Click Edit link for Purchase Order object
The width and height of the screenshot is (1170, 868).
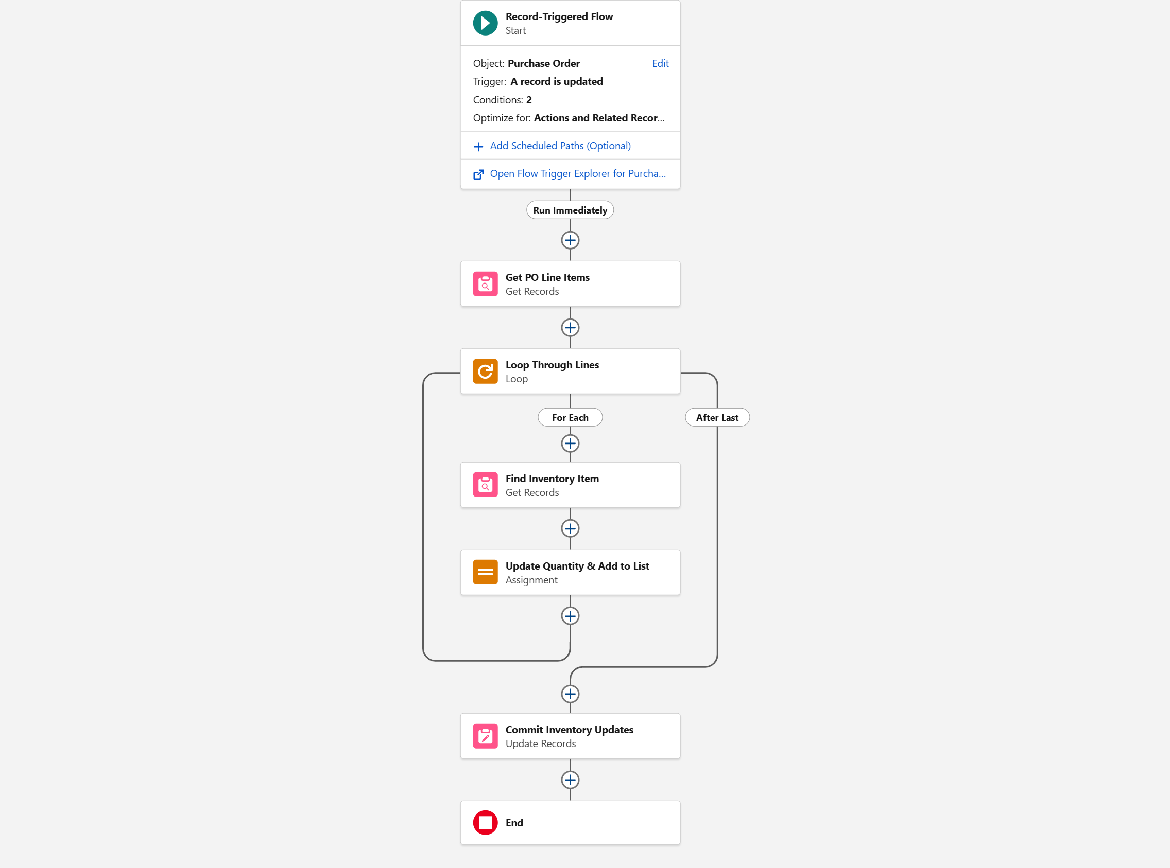[x=660, y=64]
